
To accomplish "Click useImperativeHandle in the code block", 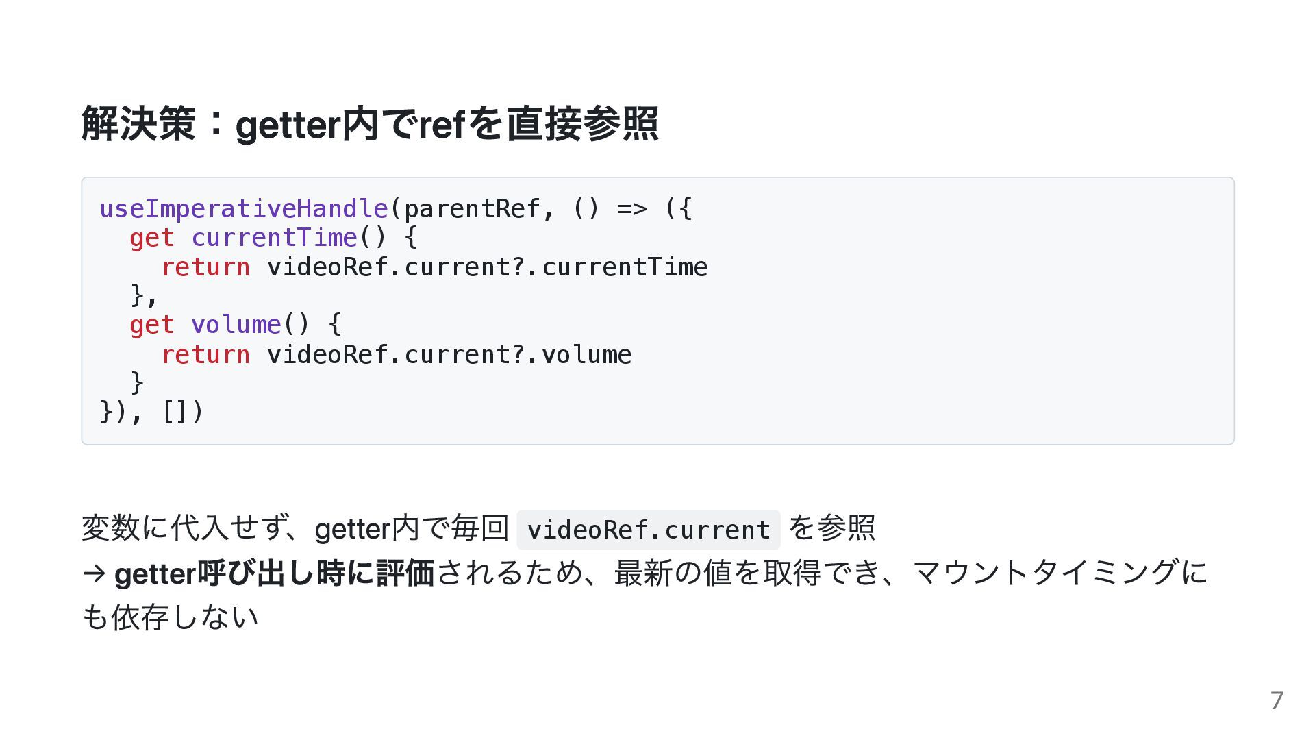I will pyautogui.click(x=244, y=208).
